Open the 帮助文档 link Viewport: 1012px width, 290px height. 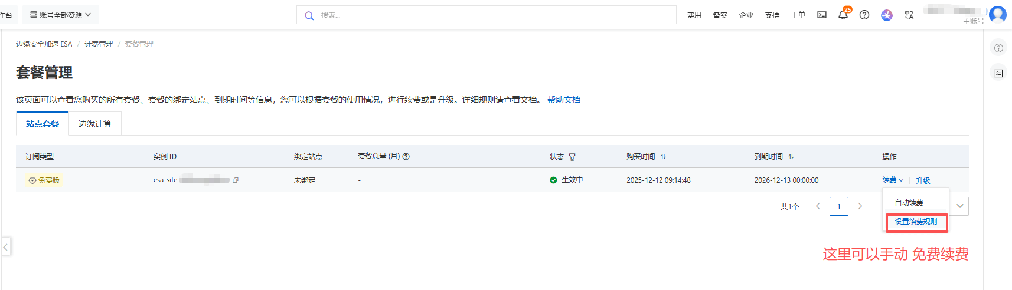point(563,100)
